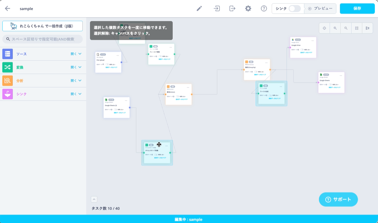378x223 pixels.
Task: Click the blue ソース category icon
Action: (x=8, y=54)
